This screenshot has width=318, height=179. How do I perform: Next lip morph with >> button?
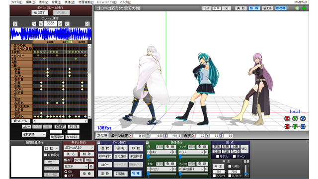(206, 152)
